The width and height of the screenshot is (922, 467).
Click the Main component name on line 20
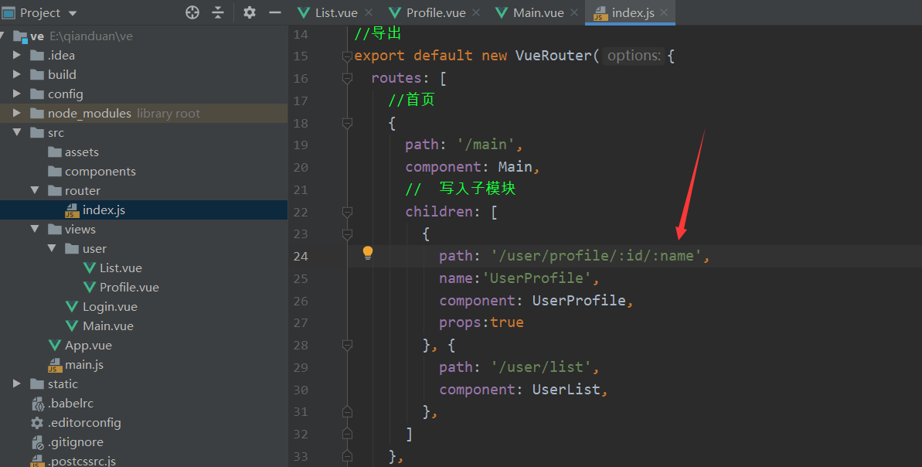click(x=515, y=167)
